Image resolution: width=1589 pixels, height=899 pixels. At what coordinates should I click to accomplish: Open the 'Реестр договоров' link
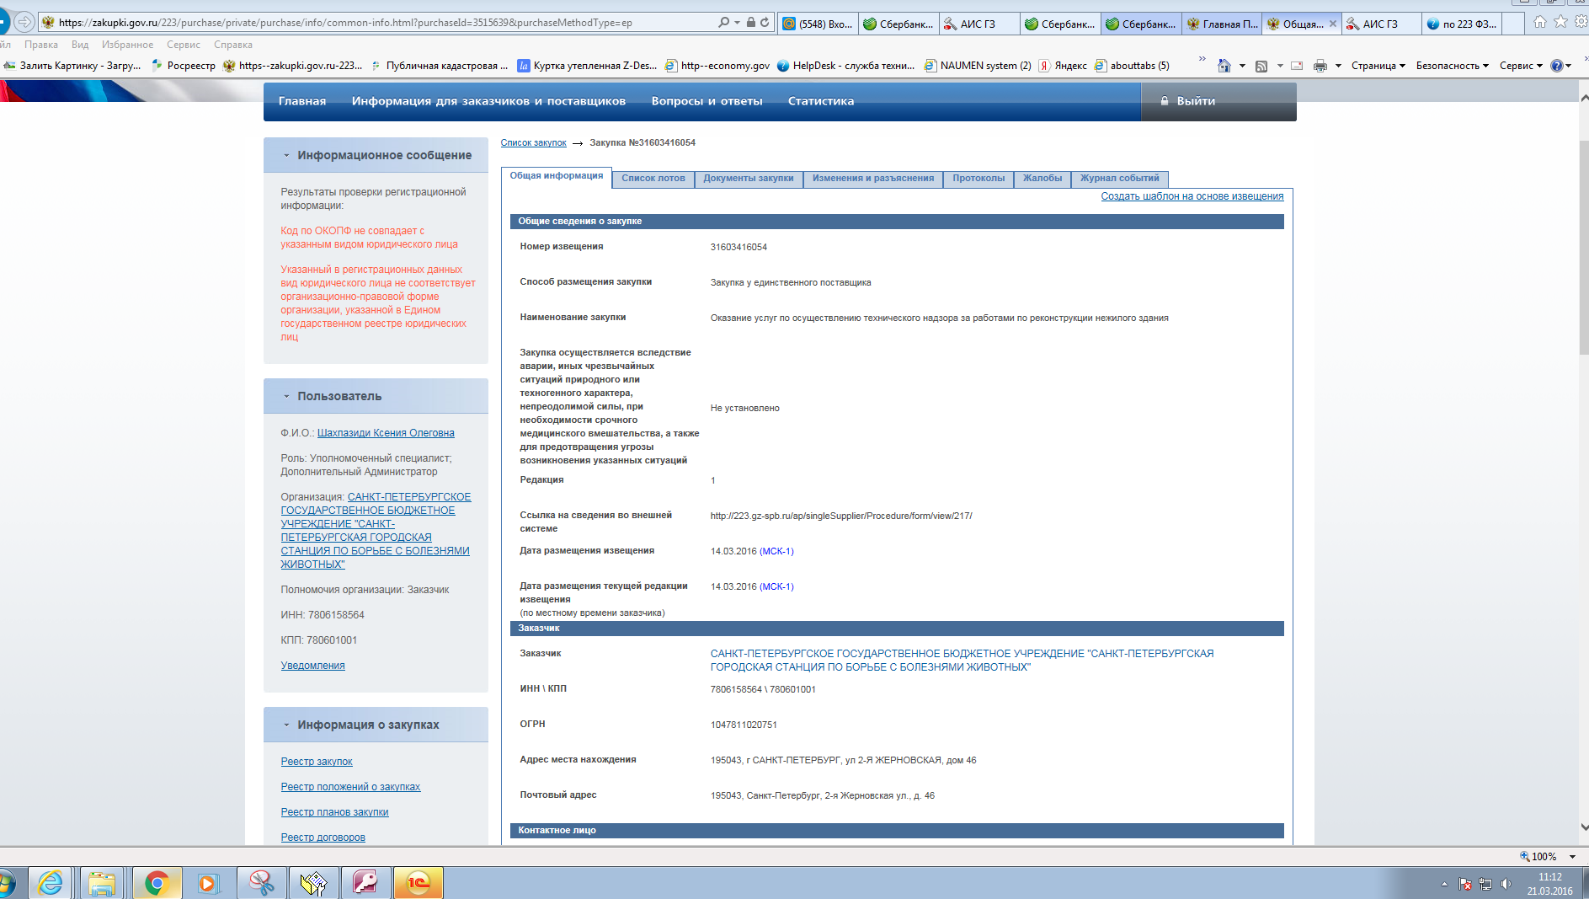pyautogui.click(x=323, y=837)
